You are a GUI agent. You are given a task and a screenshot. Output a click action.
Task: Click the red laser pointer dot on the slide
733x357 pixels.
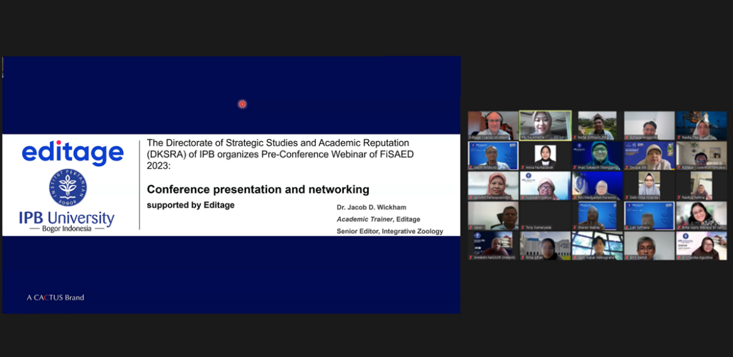242,104
